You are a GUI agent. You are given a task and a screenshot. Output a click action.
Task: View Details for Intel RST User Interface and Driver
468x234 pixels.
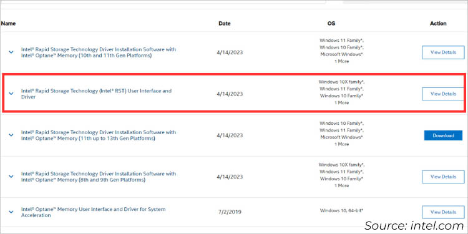click(443, 94)
